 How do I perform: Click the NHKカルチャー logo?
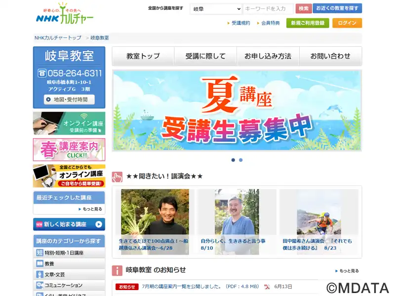click(x=65, y=14)
